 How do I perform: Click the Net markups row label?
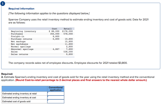[18, 42]
